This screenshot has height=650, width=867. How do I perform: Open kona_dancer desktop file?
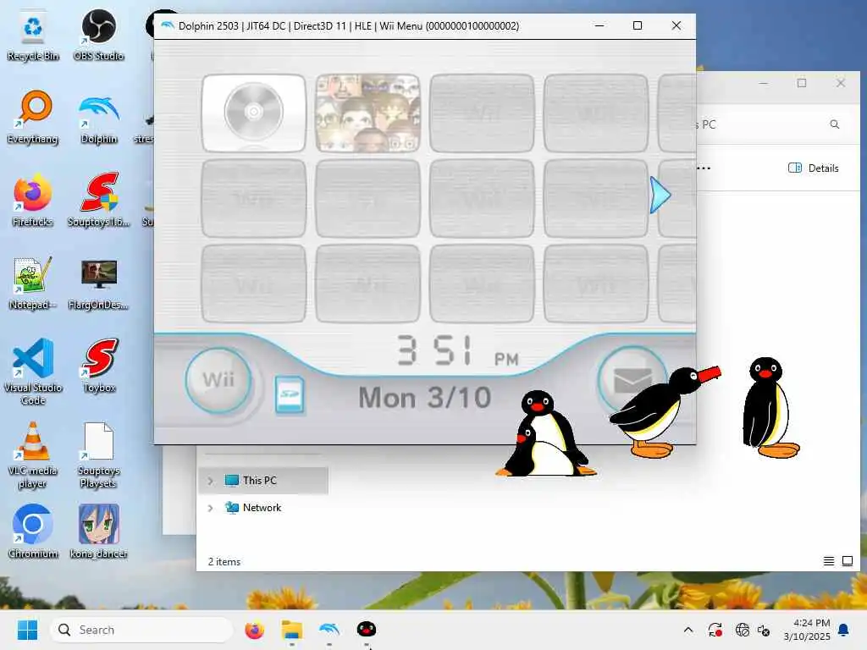coord(99,532)
